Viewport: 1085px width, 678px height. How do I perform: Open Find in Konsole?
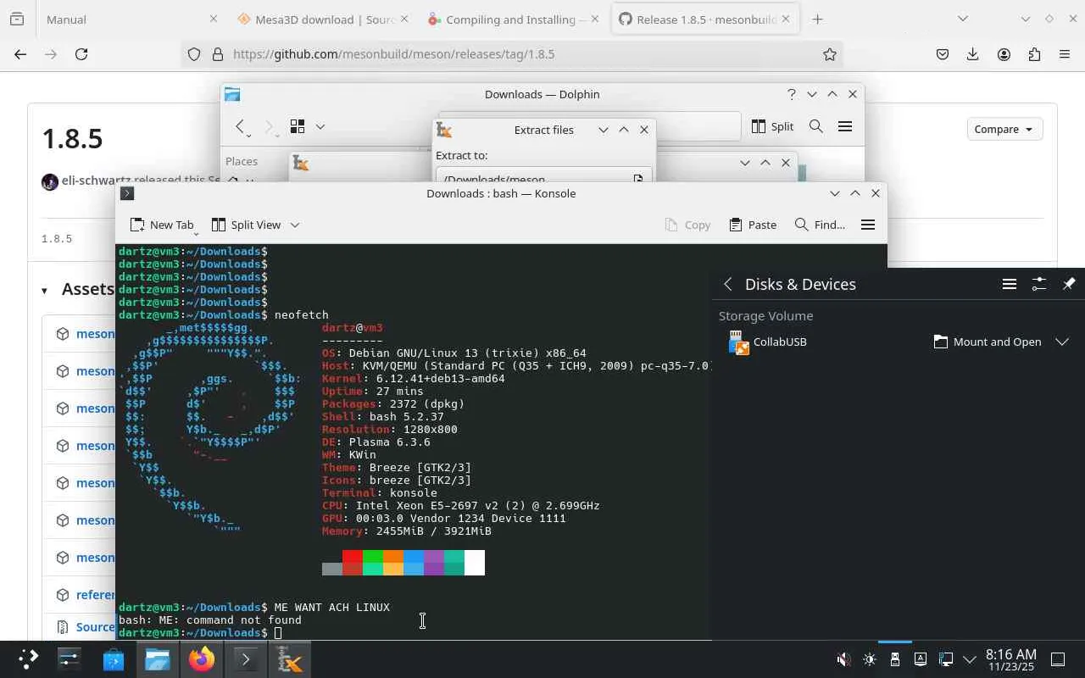coord(820,225)
